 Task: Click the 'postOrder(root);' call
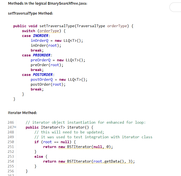pos(48,84)
